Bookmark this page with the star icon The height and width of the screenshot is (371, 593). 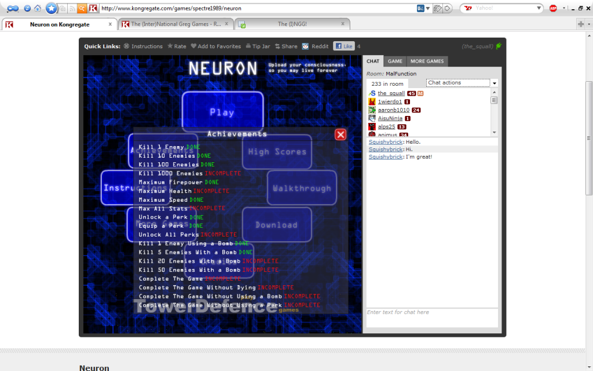52,8
